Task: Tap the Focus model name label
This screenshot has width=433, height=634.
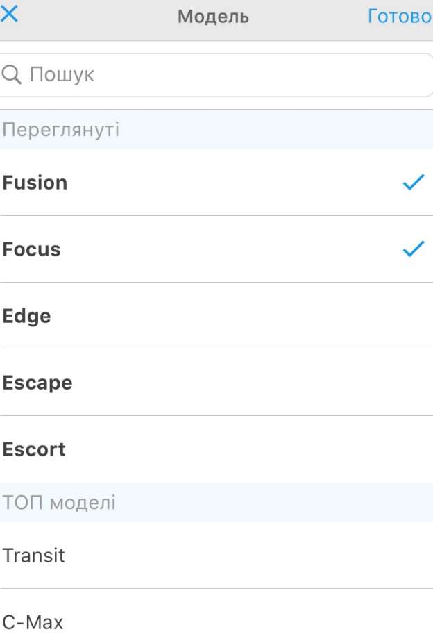Action: 31,249
